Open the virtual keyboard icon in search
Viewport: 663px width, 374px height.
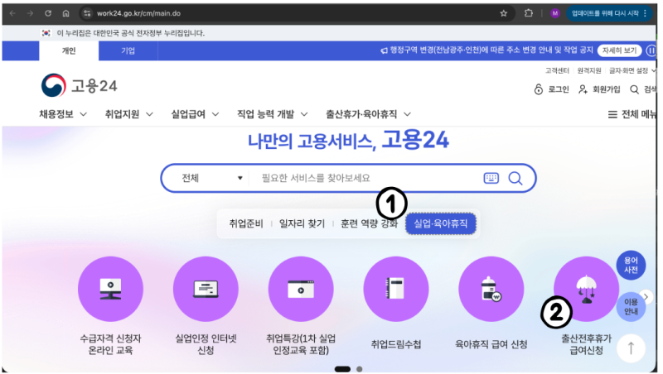tap(491, 178)
